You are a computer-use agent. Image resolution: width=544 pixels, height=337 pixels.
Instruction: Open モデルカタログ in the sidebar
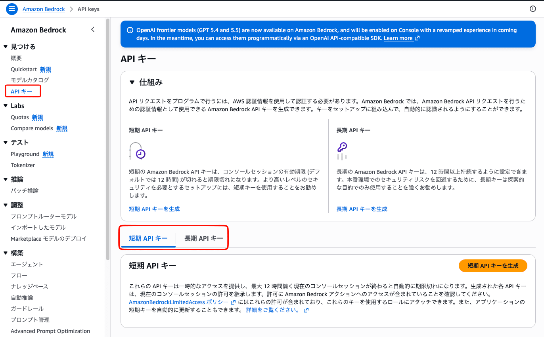coord(30,80)
